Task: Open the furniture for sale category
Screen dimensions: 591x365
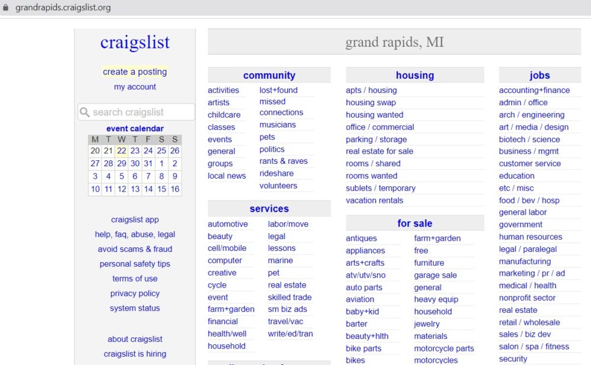Action: coord(429,263)
